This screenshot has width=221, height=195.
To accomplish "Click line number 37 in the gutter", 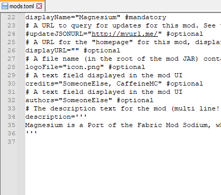I will (x=11, y=142).
